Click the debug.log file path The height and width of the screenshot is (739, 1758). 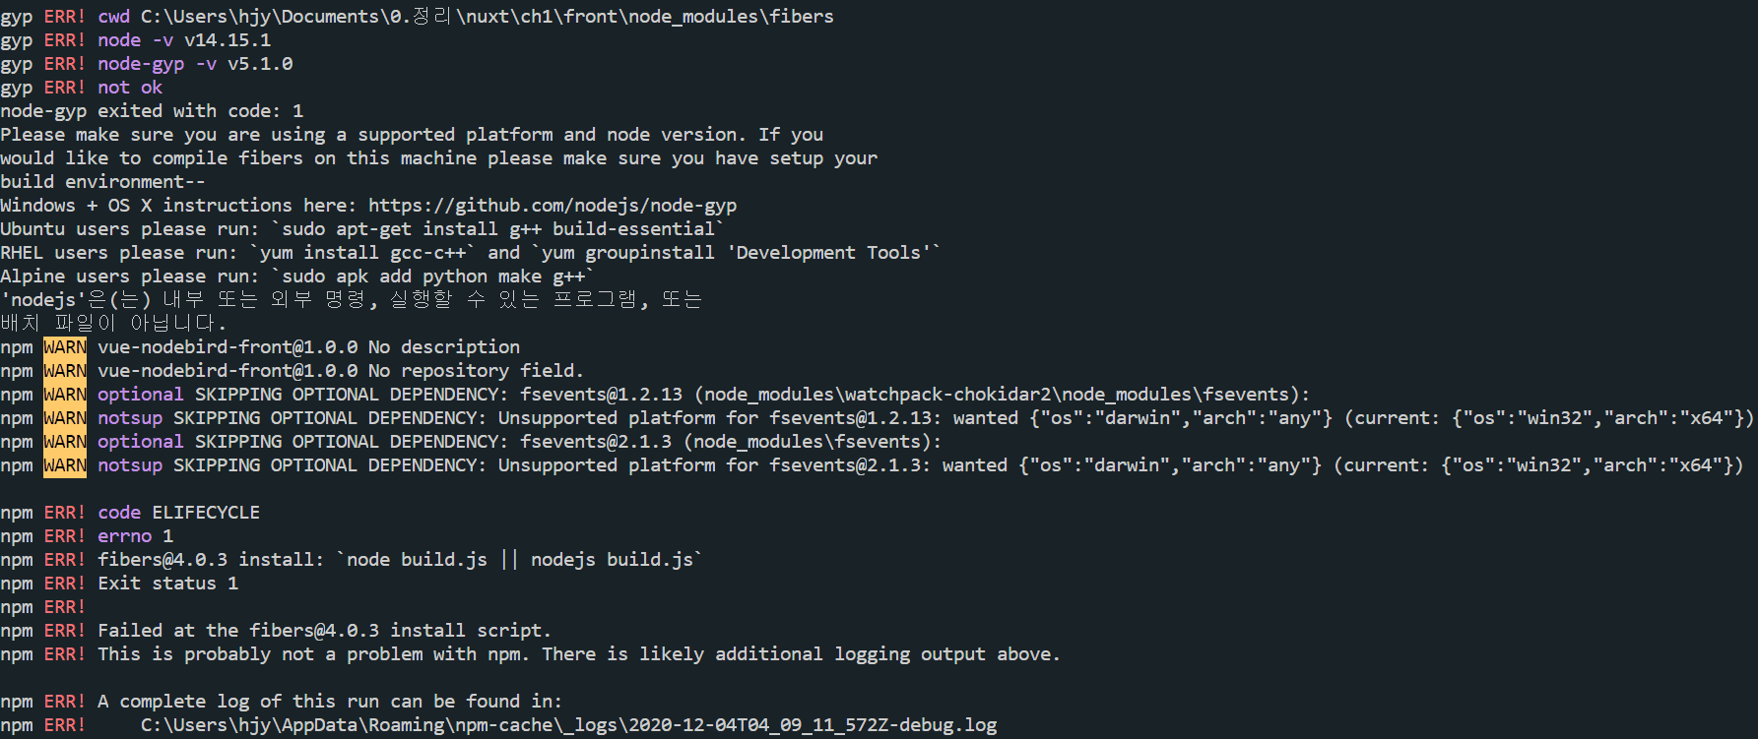click(x=568, y=725)
